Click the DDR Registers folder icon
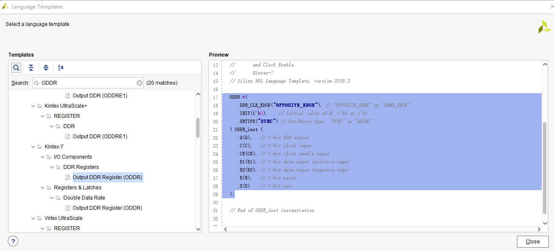Image resolution: width=554 pixels, height=251 pixels. pos(58,167)
